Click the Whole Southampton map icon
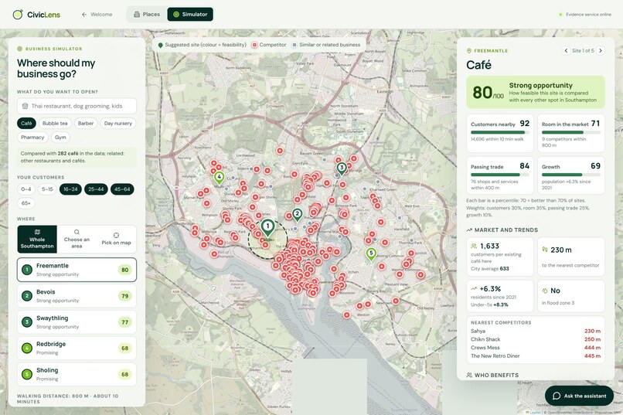Viewport: 623px width, 415px height. (x=37, y=232)
